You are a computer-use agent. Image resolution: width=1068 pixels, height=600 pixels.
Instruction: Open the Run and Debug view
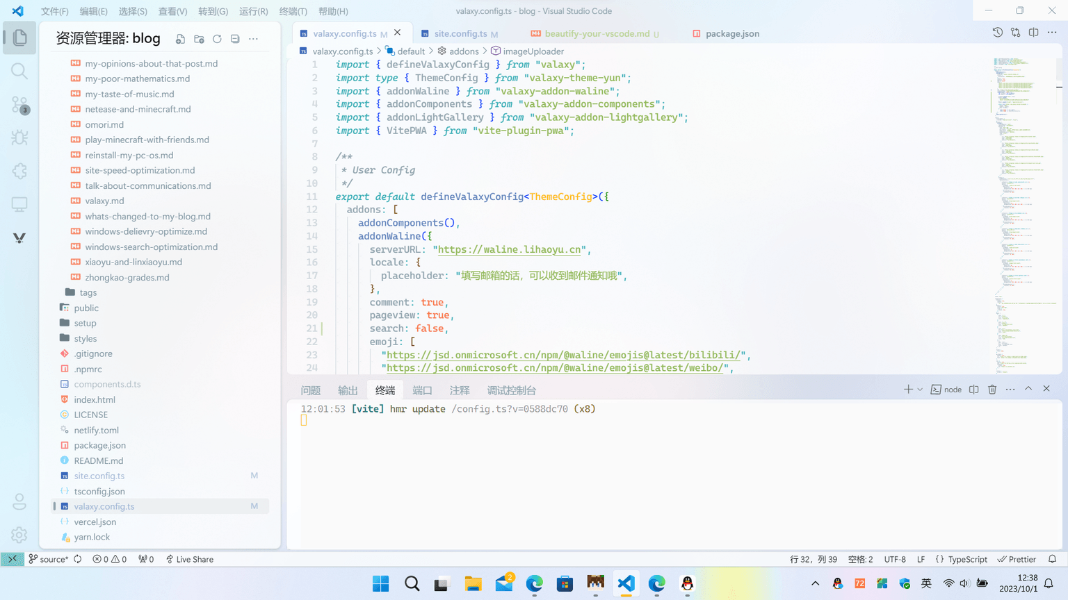point(19,137)
